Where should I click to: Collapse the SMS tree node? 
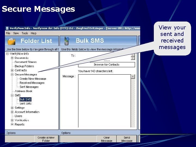tap(12, 95)
